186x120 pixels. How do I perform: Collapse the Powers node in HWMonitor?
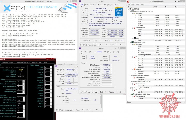133,69
